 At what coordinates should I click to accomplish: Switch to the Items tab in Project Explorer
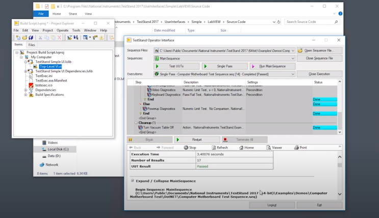[x=18, y=45]
